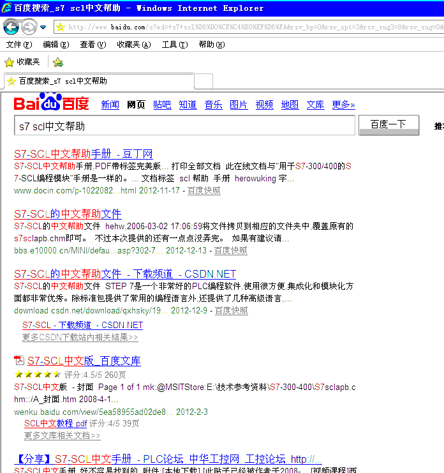Go to the 知道 category link

coord(188,105)
